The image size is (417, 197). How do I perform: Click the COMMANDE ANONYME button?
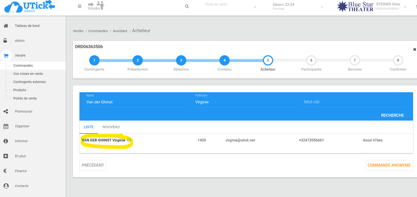click(389, 165)
